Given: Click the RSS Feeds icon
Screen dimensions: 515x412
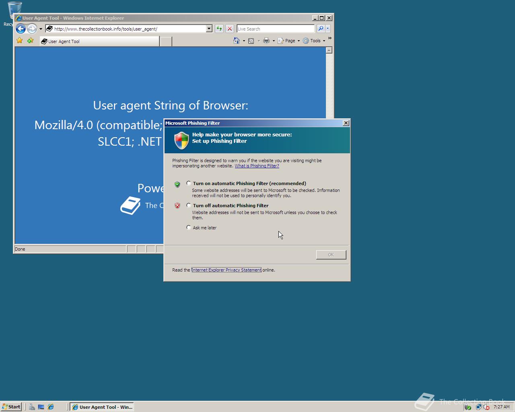Looking at the screenshot, I should pos(251,41).
